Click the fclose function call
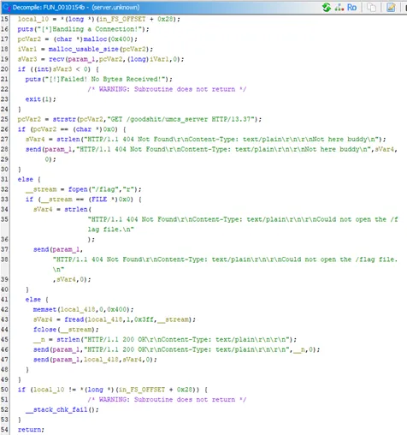This screenshot has height=435, width=407. coord(44,330)
